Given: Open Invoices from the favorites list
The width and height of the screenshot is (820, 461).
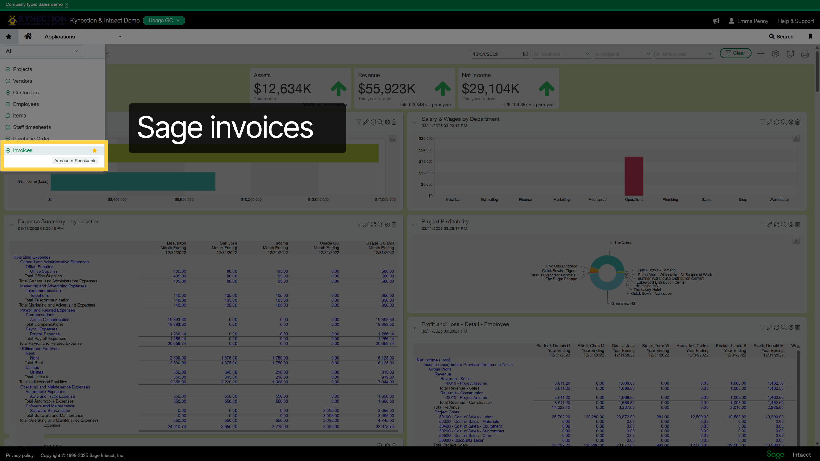Looking at the screenshot, I should point(23,150).
